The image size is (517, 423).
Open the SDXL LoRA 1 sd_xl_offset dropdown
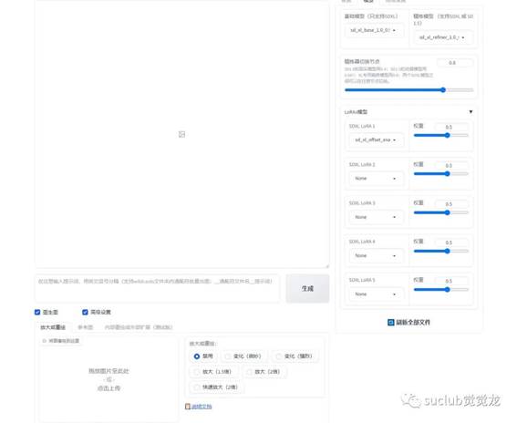tap(376, 140)
